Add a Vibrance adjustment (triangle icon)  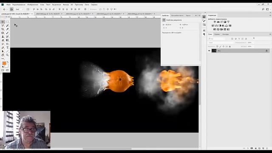point(229,22)
